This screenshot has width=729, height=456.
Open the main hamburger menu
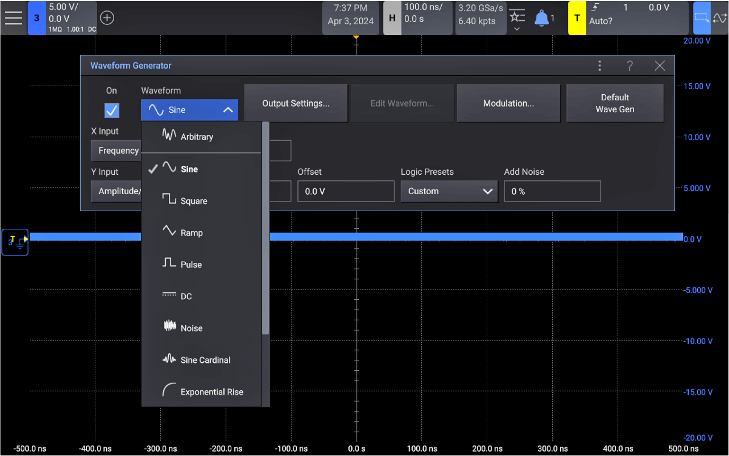click(x=13, y=18)
